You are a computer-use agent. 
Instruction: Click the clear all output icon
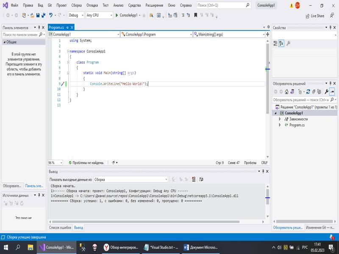point(194,179)
